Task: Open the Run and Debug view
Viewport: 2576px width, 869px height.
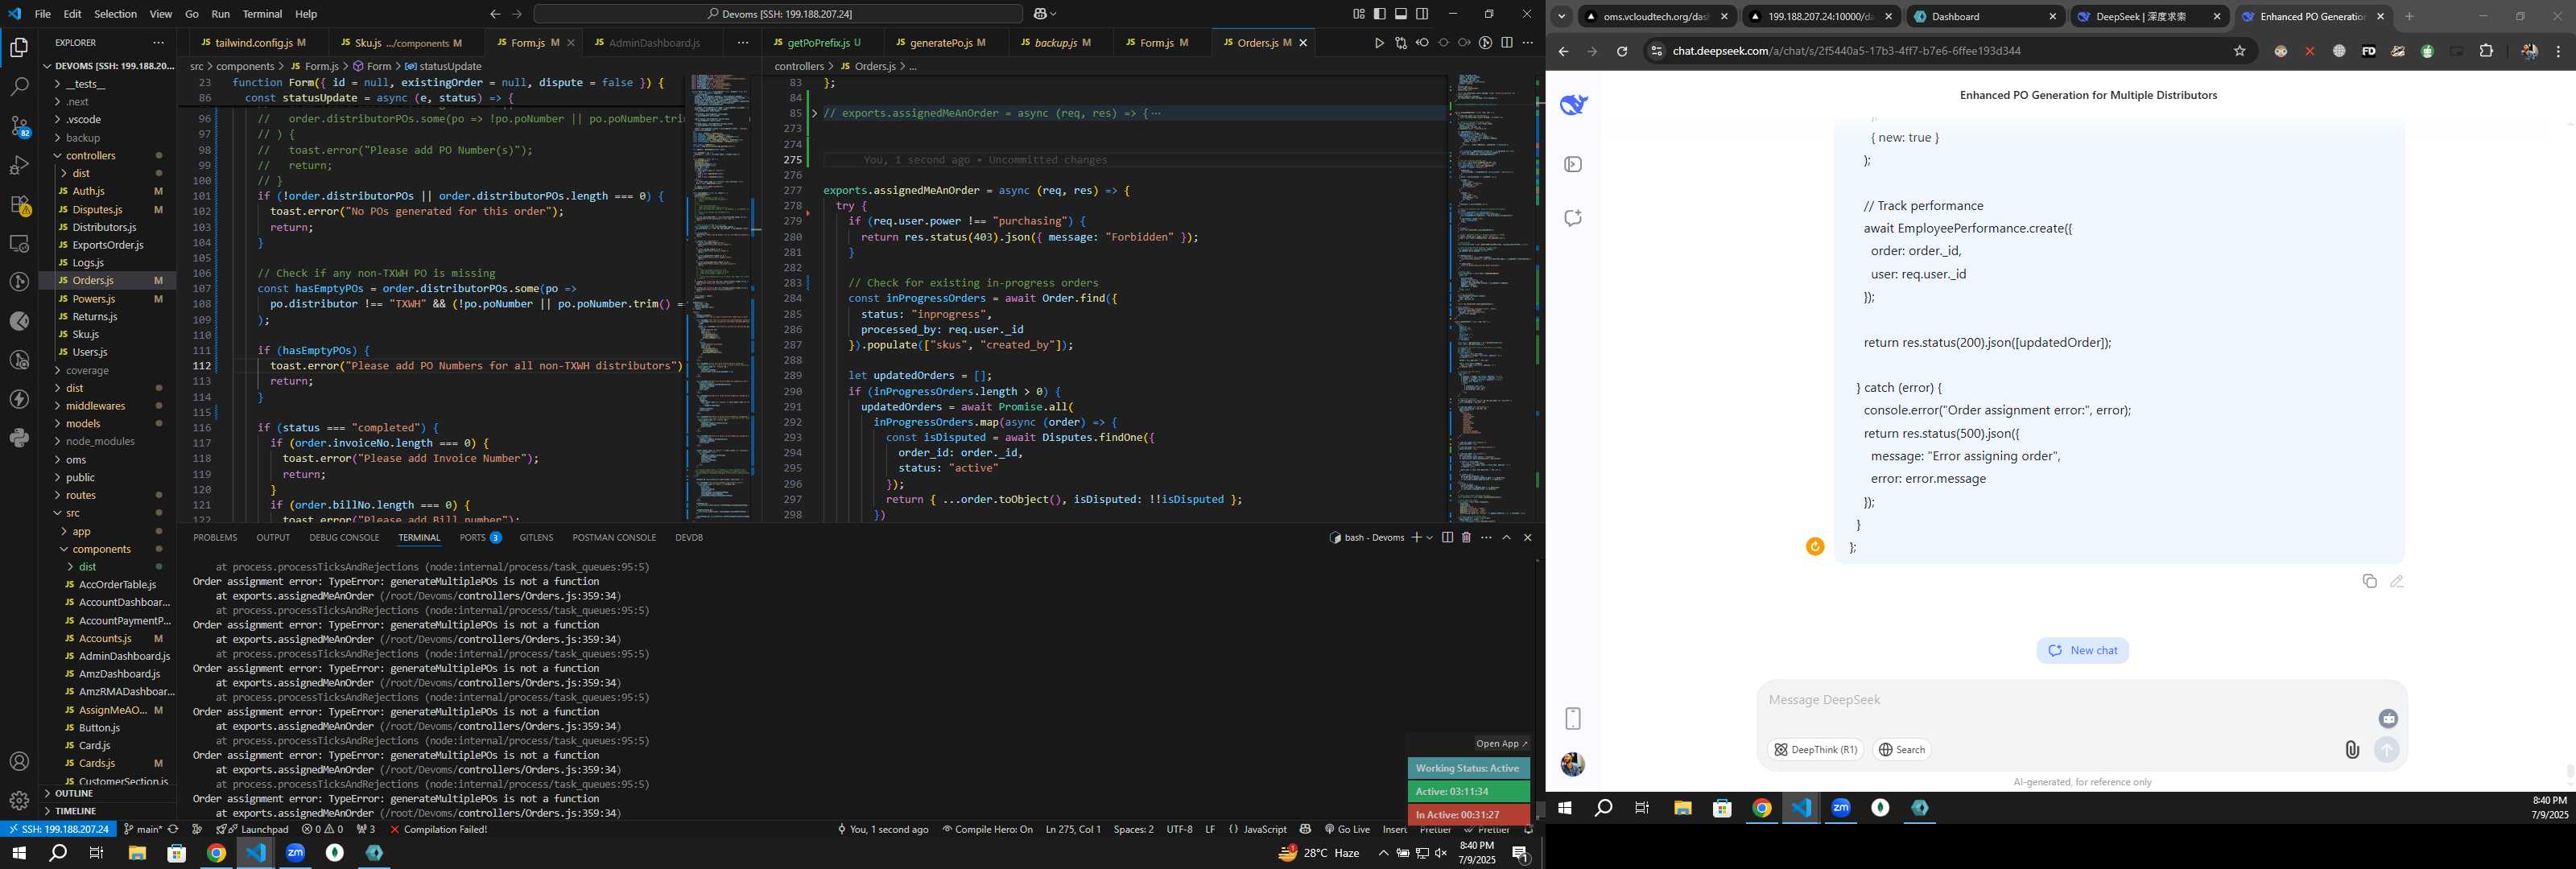Action: tap(19, 165)
